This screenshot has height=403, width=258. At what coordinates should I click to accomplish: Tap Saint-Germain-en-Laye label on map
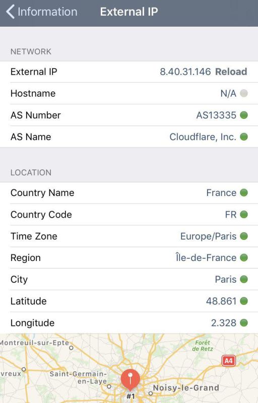[x=79, y=377]
